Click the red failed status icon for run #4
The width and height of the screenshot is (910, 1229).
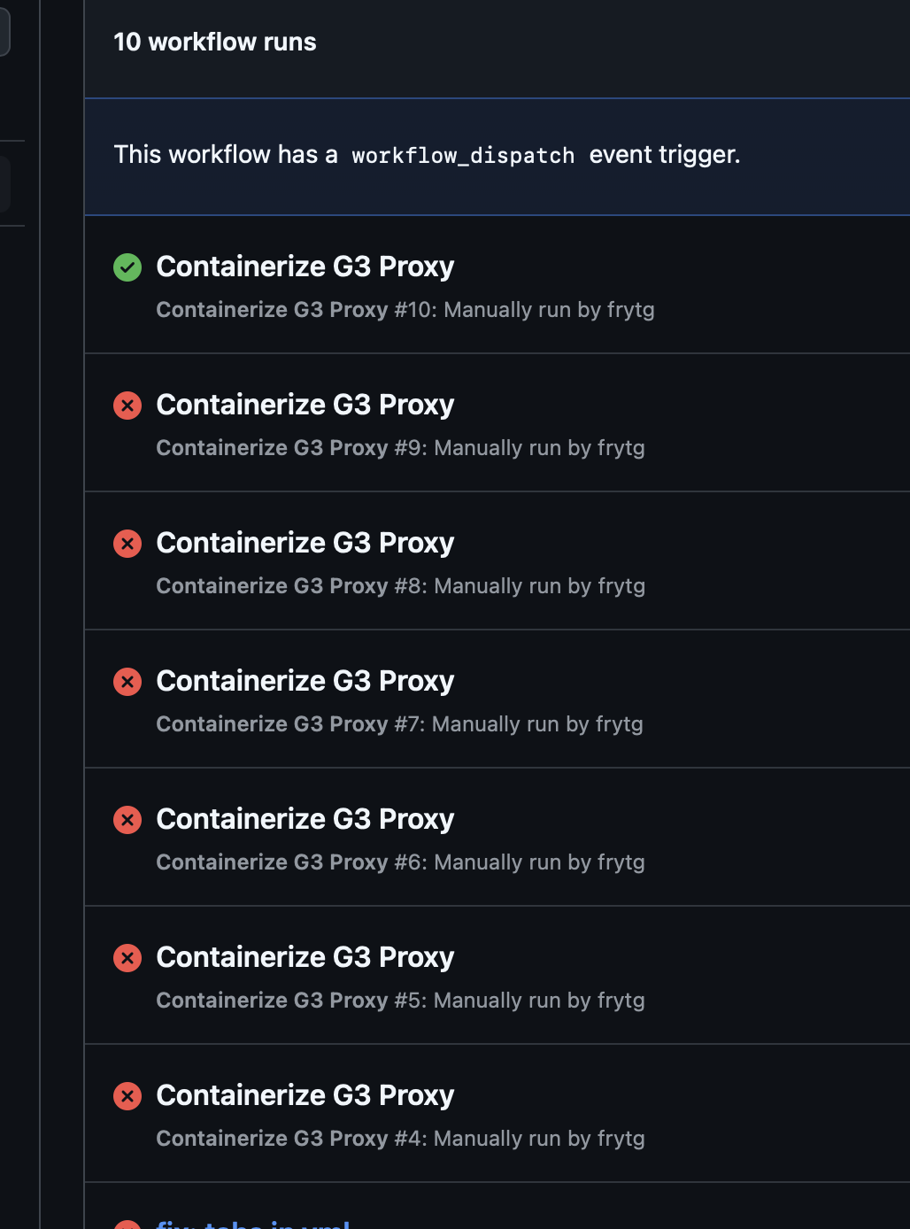[127, 1096]
